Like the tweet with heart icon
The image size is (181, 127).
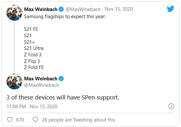pyautogui.click(x=10, y=120)
